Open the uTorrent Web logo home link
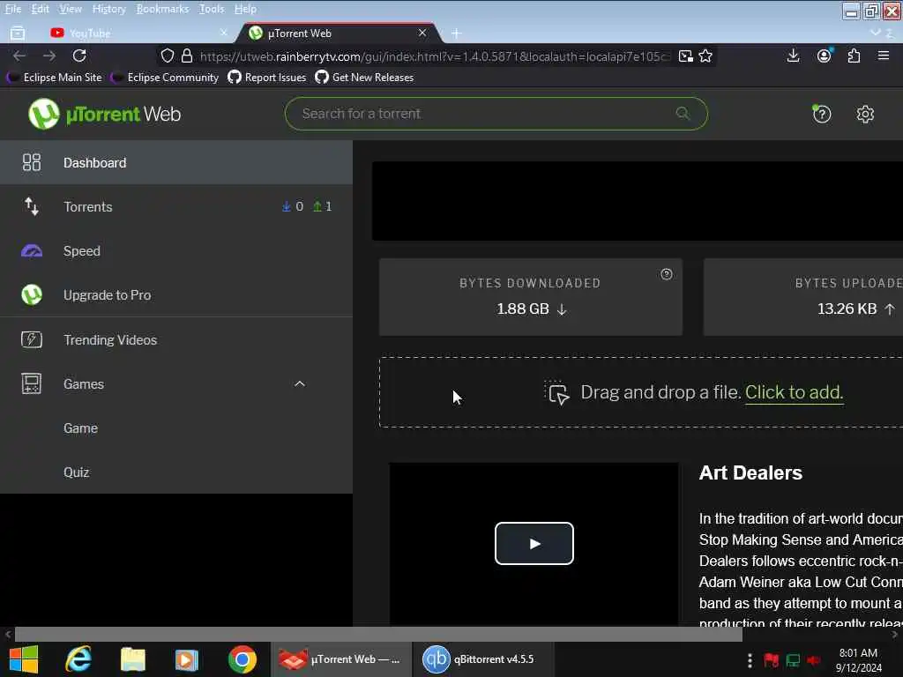 (x=104, y=114)
